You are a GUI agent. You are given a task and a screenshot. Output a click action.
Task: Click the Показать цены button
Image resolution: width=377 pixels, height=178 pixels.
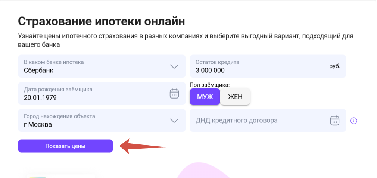point(65,146)
